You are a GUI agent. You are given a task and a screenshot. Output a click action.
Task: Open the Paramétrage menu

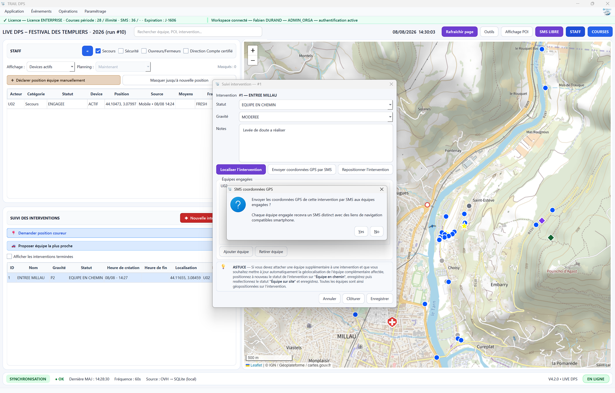pos(95,11)
